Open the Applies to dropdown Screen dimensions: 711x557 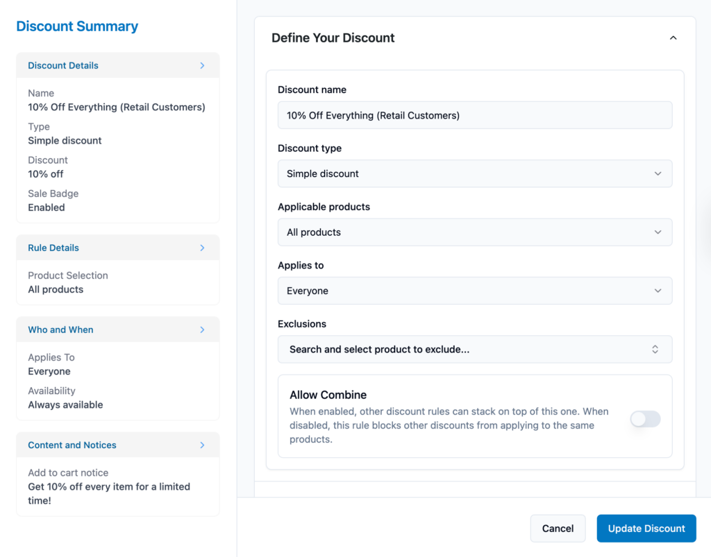pos(475,291)
